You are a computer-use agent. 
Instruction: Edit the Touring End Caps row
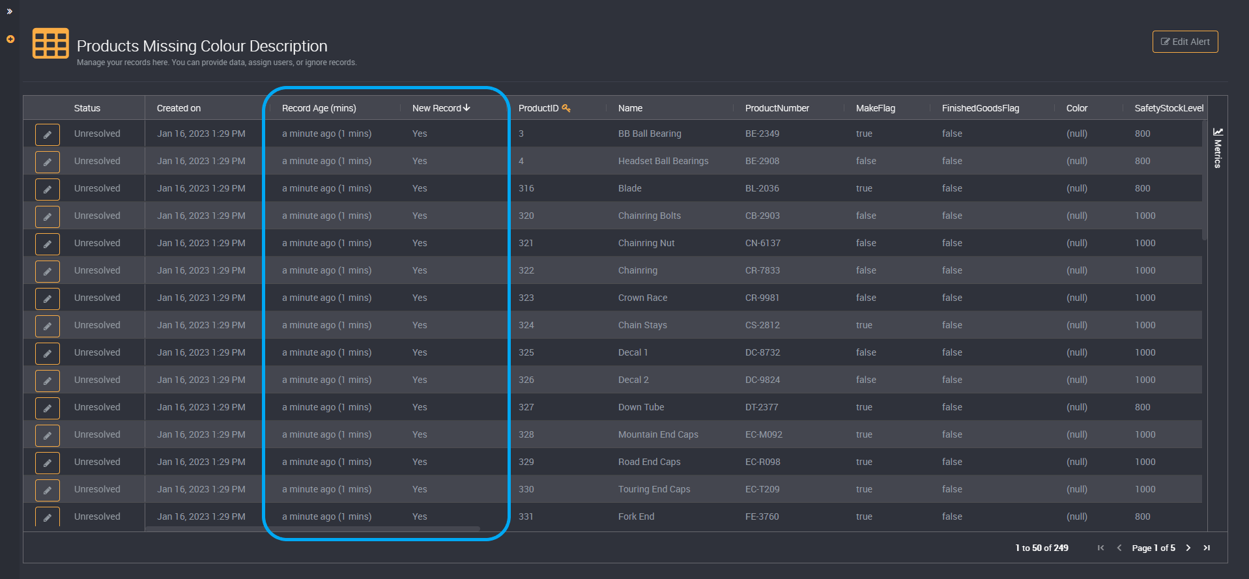coord(48,490)
